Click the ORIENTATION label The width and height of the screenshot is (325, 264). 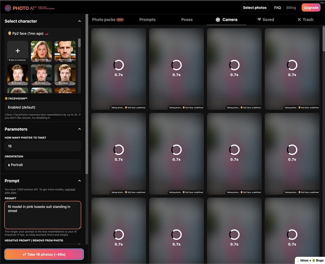[14, 156]
